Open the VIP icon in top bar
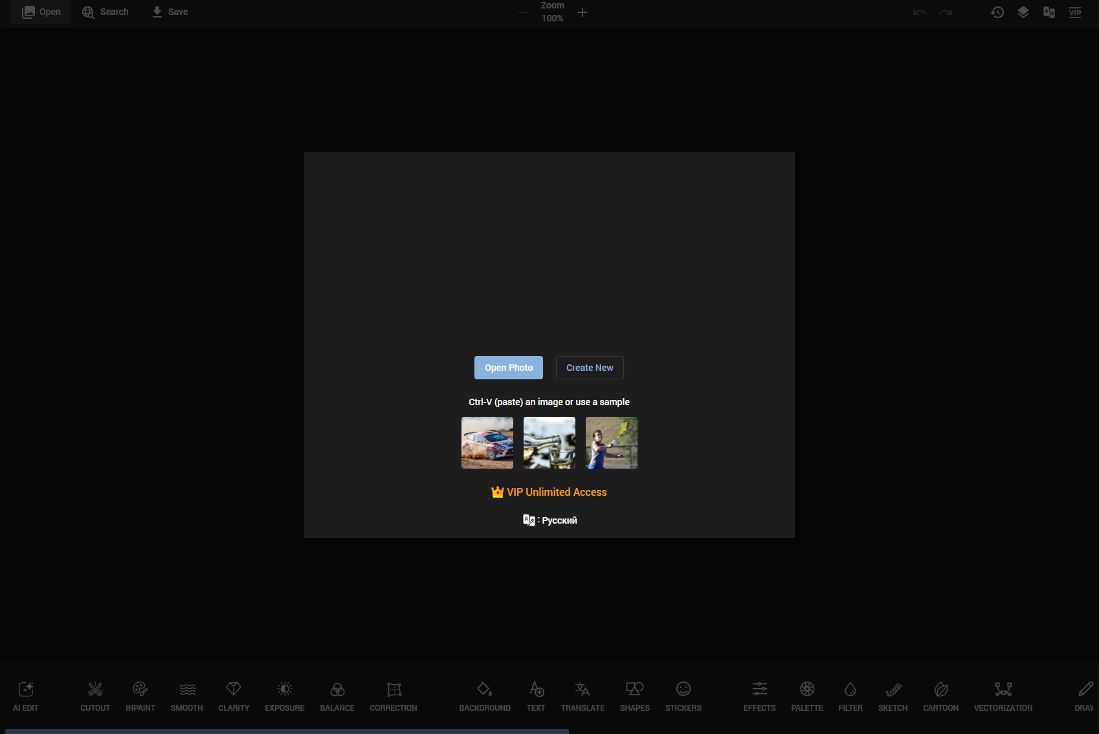 pyautogui.click(x=1075, y=12)
